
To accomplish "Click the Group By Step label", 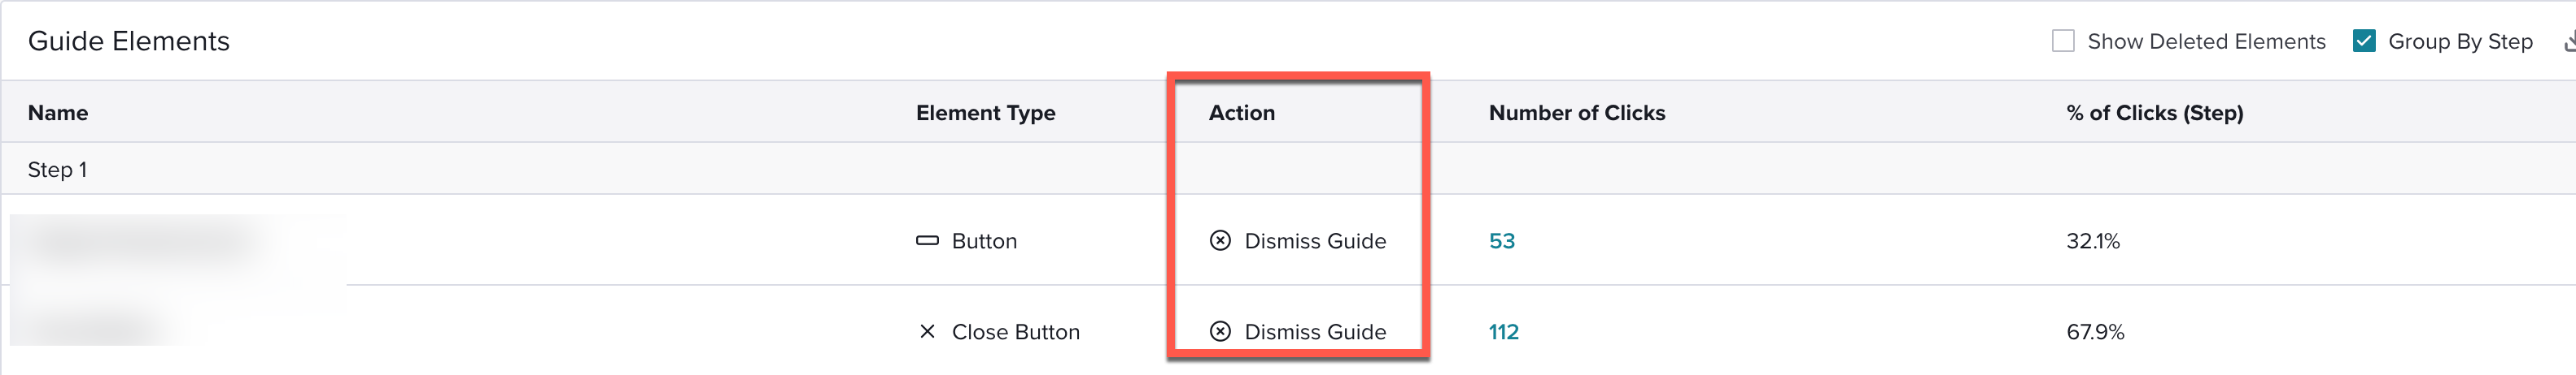I will 2460,41.
